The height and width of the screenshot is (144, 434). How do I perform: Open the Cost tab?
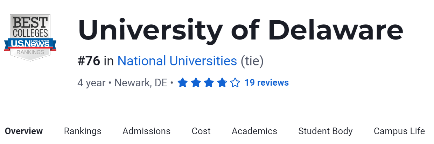pyautogui.click(x=201, y=131)
